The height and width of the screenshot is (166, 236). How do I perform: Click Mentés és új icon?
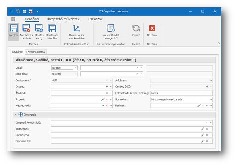click(39, 29)
